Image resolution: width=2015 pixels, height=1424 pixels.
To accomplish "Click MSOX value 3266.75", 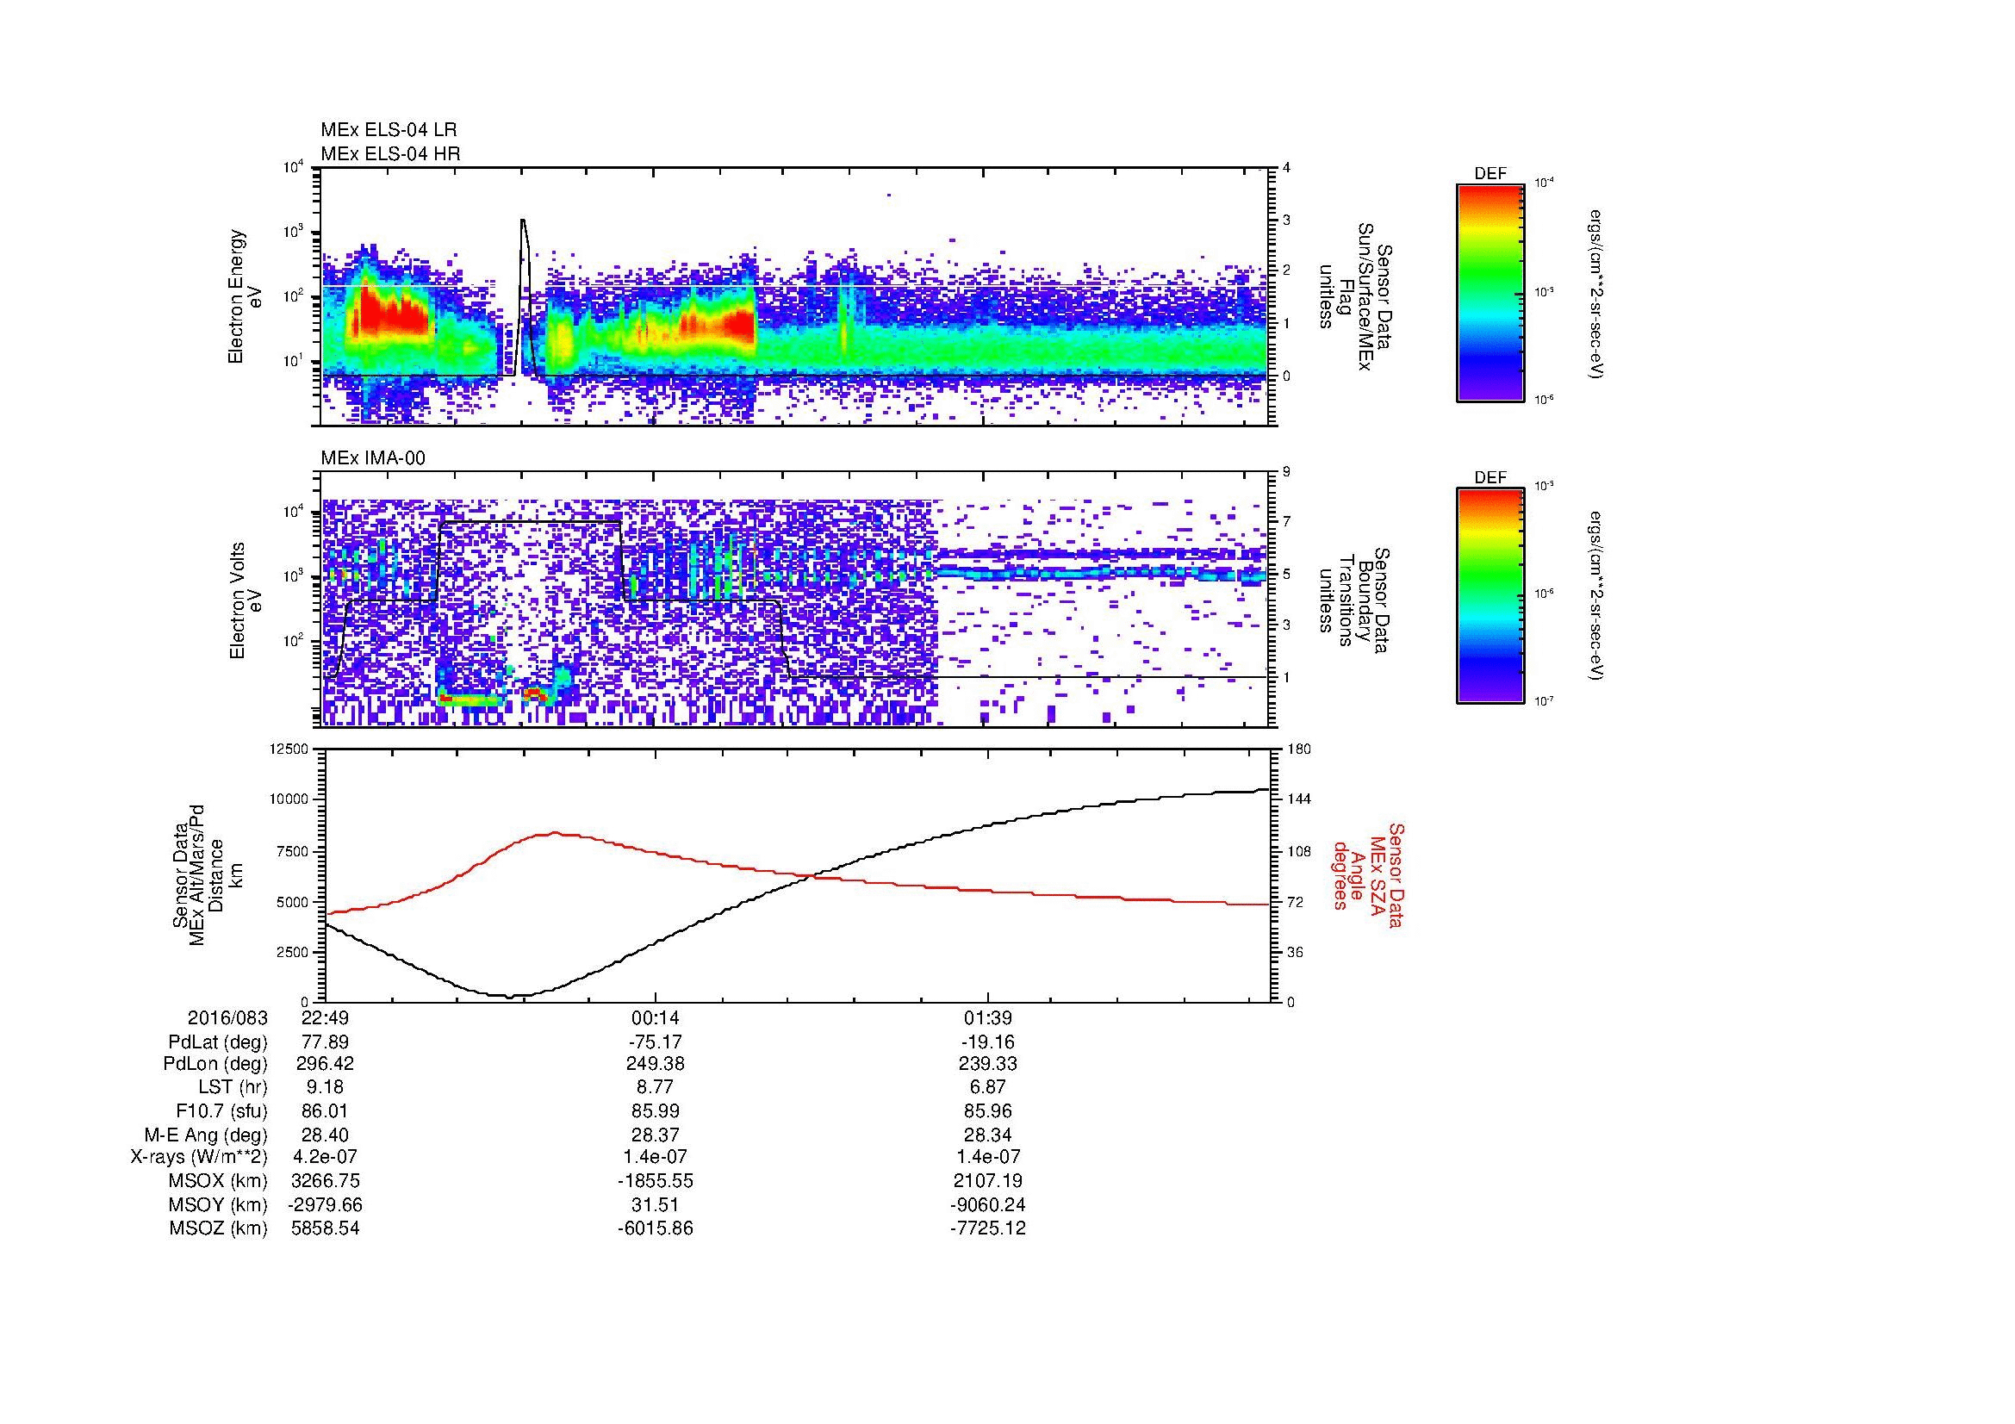I will click(326, 1181).
